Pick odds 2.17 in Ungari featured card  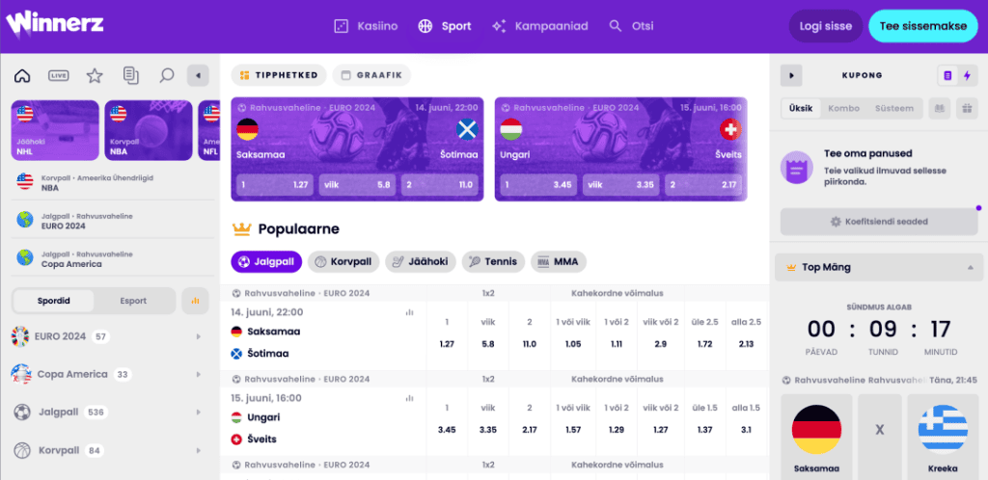tap(703, 186)
